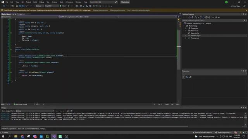Click the Save All icon in the toolbar
248x139 pixels.
22,6
